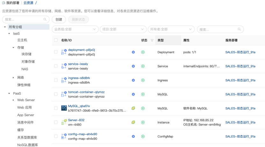The image size is (265, 147).
Task: Click blue Kubernetes badge in tomcat-container-qlymzz row
Action: pos(133,94)
